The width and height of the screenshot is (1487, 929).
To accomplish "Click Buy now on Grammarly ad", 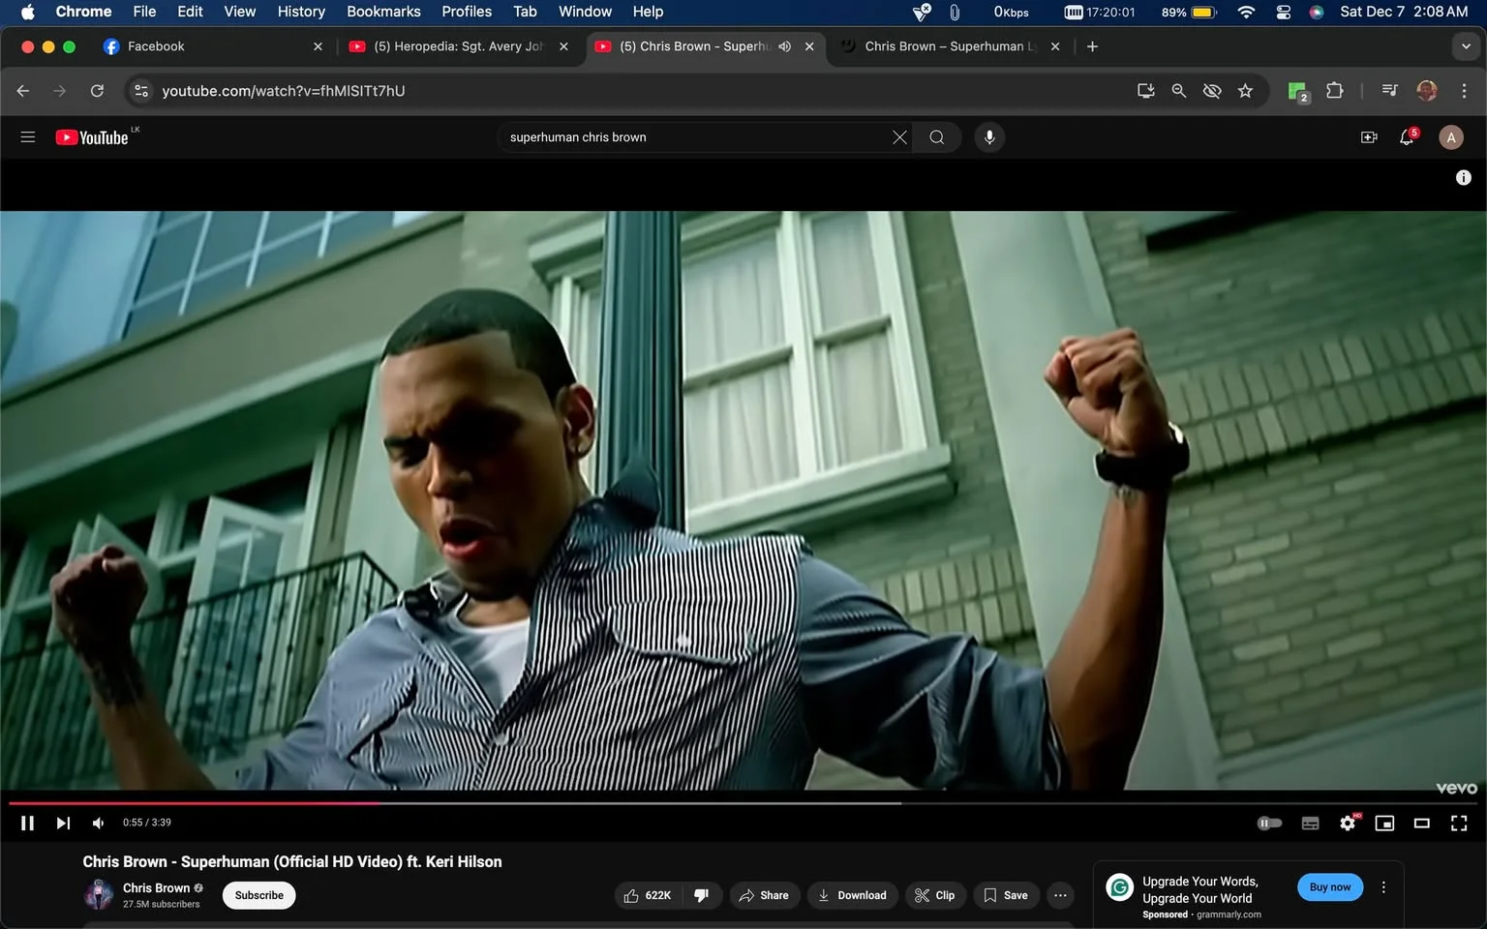I will tap(1330, 887).
